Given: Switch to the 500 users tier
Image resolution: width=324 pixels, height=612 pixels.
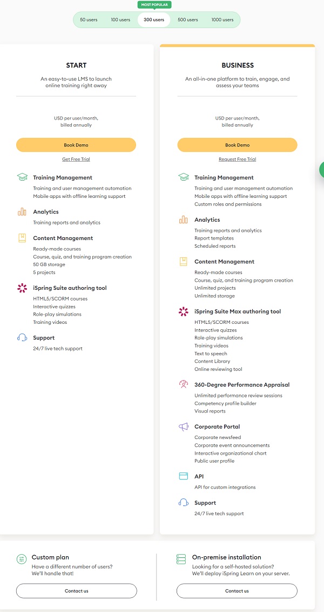Looking at the screenshot, I should click(188, 20).
